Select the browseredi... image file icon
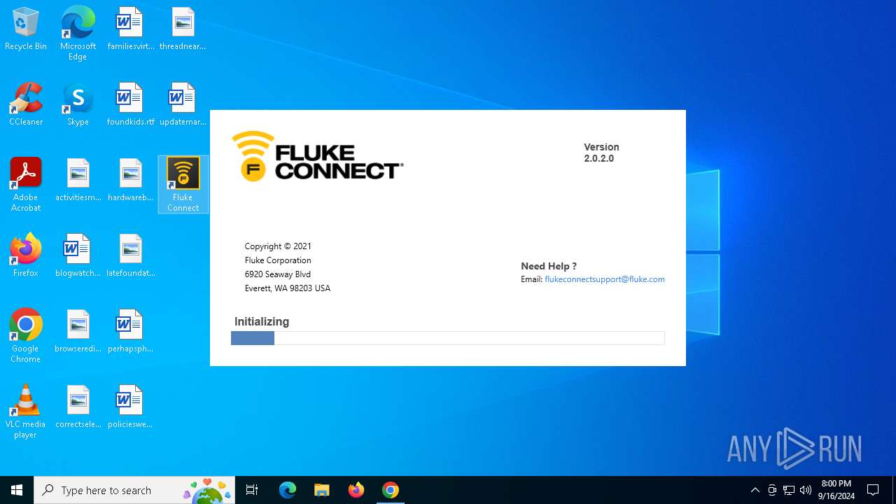The height and width of the screenshot is (504, 896). (78, 332)
